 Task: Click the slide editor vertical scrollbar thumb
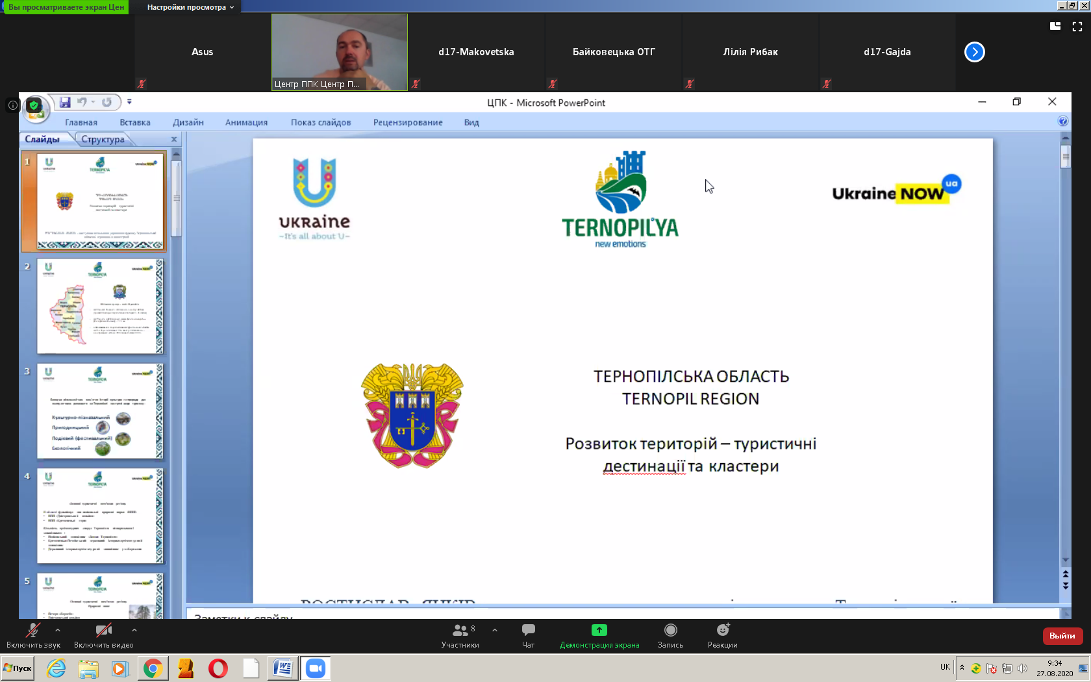1066,157
